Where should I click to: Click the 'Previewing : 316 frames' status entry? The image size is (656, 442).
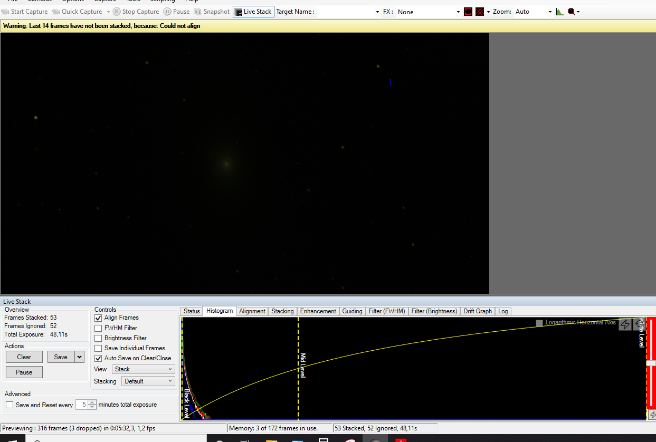113,428
